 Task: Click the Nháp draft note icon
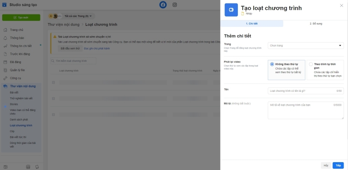point(243,13)
